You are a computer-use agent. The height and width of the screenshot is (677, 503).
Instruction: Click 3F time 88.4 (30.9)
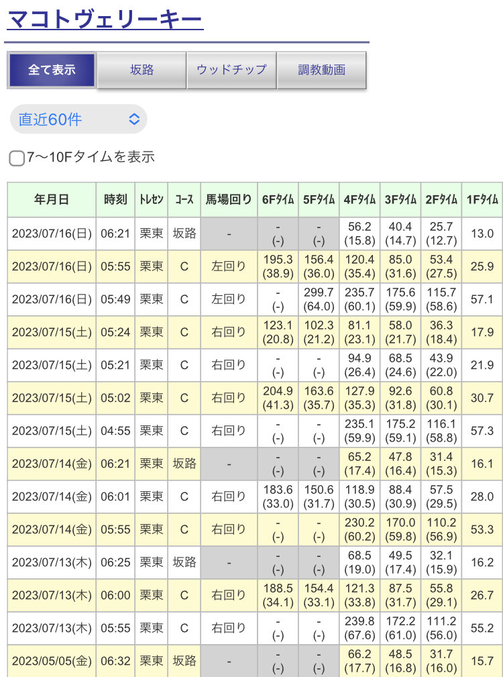click(400, 497)
